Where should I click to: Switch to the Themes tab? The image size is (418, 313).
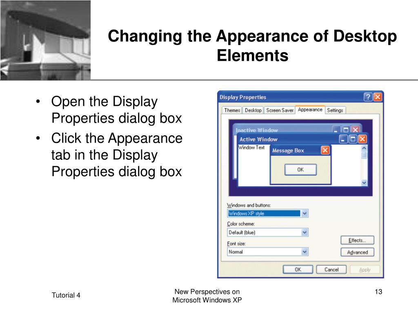pyautogui.click(x=232, y=110)
